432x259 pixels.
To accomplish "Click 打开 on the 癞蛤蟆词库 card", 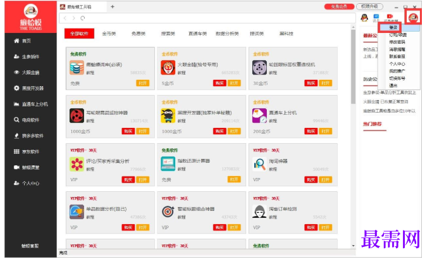I will tap(143, 83).
